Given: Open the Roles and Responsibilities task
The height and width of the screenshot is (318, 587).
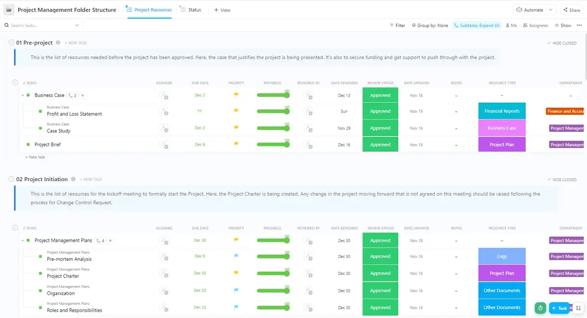Looking at the screenshot, I should tap(74, 310).
